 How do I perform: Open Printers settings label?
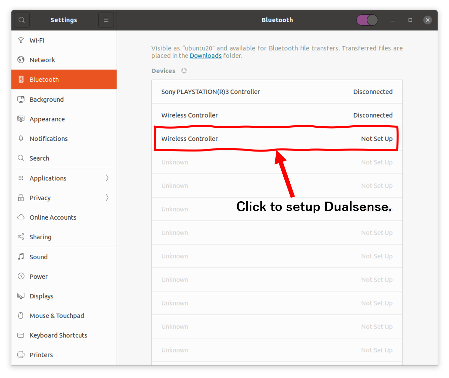(41, 355)
